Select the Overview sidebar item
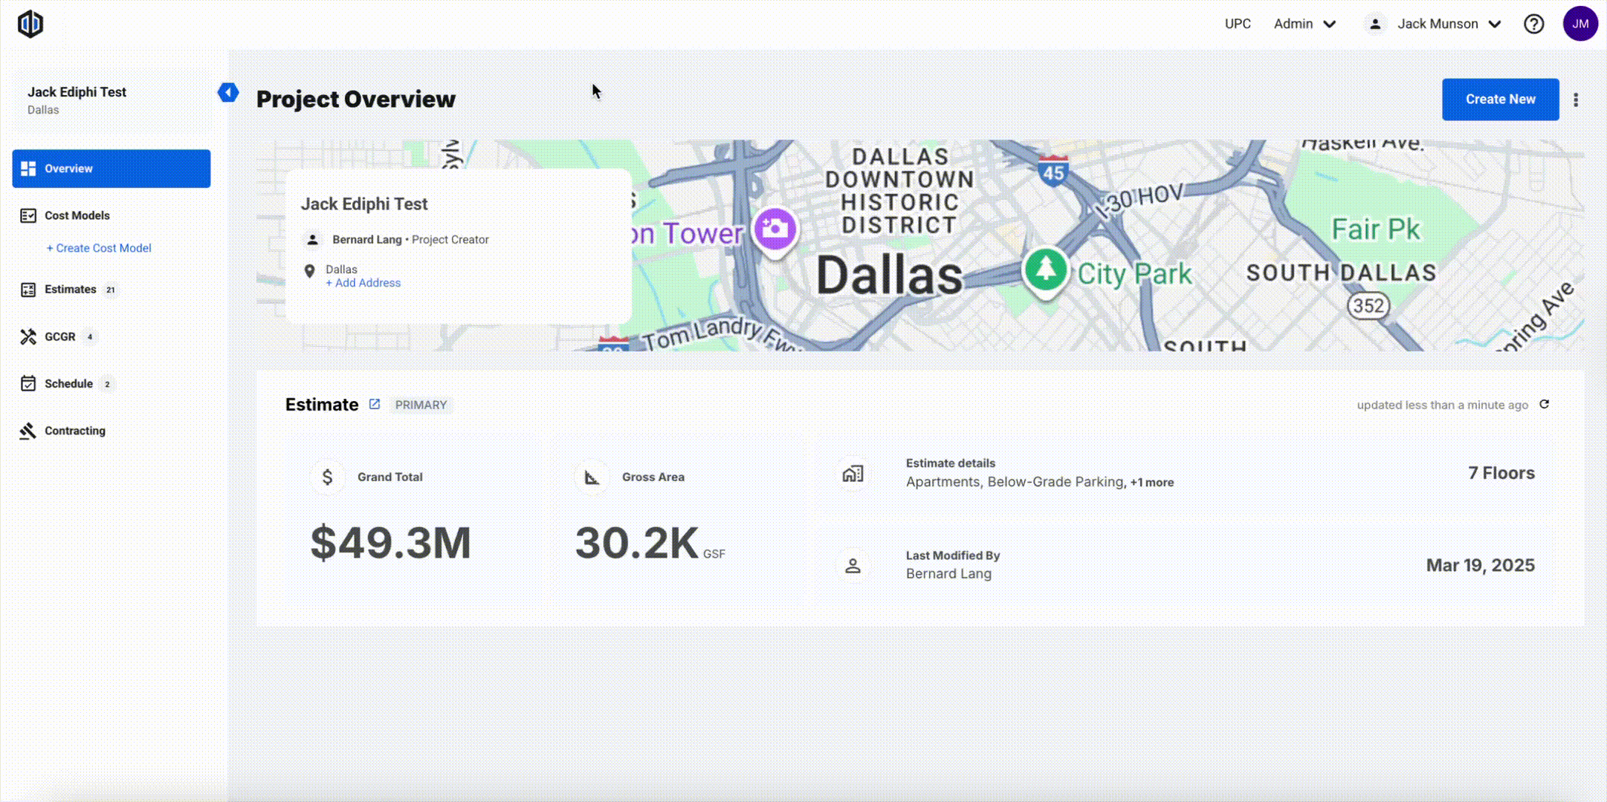The image size is (1607, 802). click(x=111, y=169)
